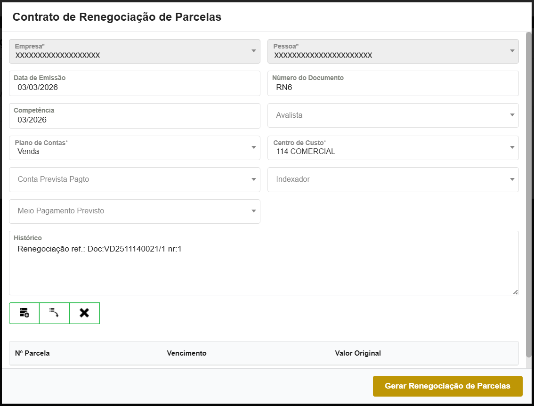Click the dialog's vertical scrollbar
The height and width of the screenshot is (406, 534).
tap(529, 188)
